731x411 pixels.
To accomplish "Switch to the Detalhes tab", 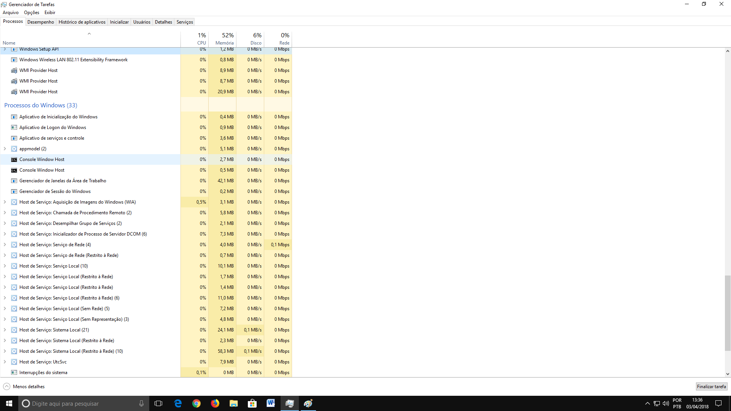I will point(163,22).
